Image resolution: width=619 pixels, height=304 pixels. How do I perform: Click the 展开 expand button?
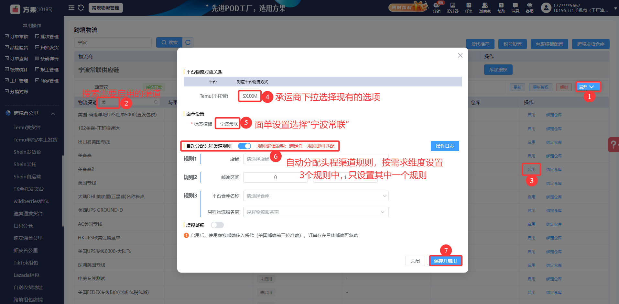588,87
